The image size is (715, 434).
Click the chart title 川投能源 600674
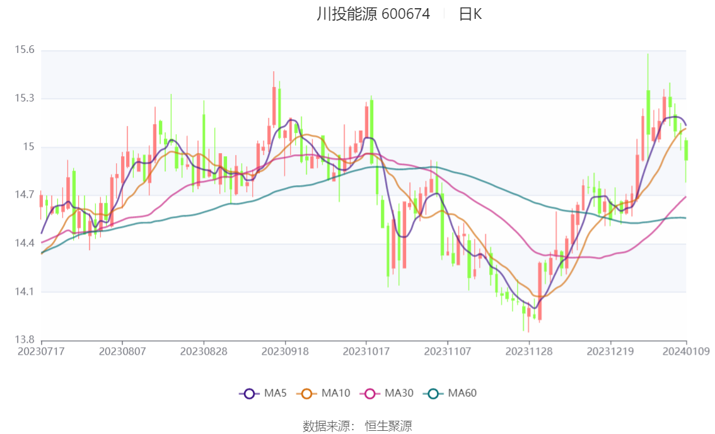[x=373, y=14]
